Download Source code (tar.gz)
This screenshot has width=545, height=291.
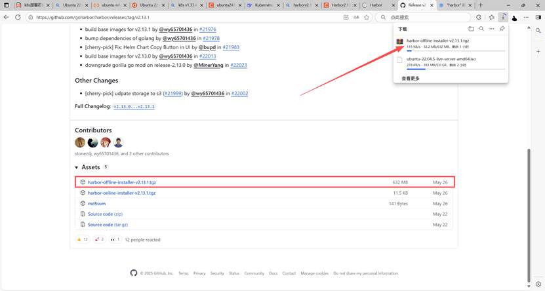point(108,225)
